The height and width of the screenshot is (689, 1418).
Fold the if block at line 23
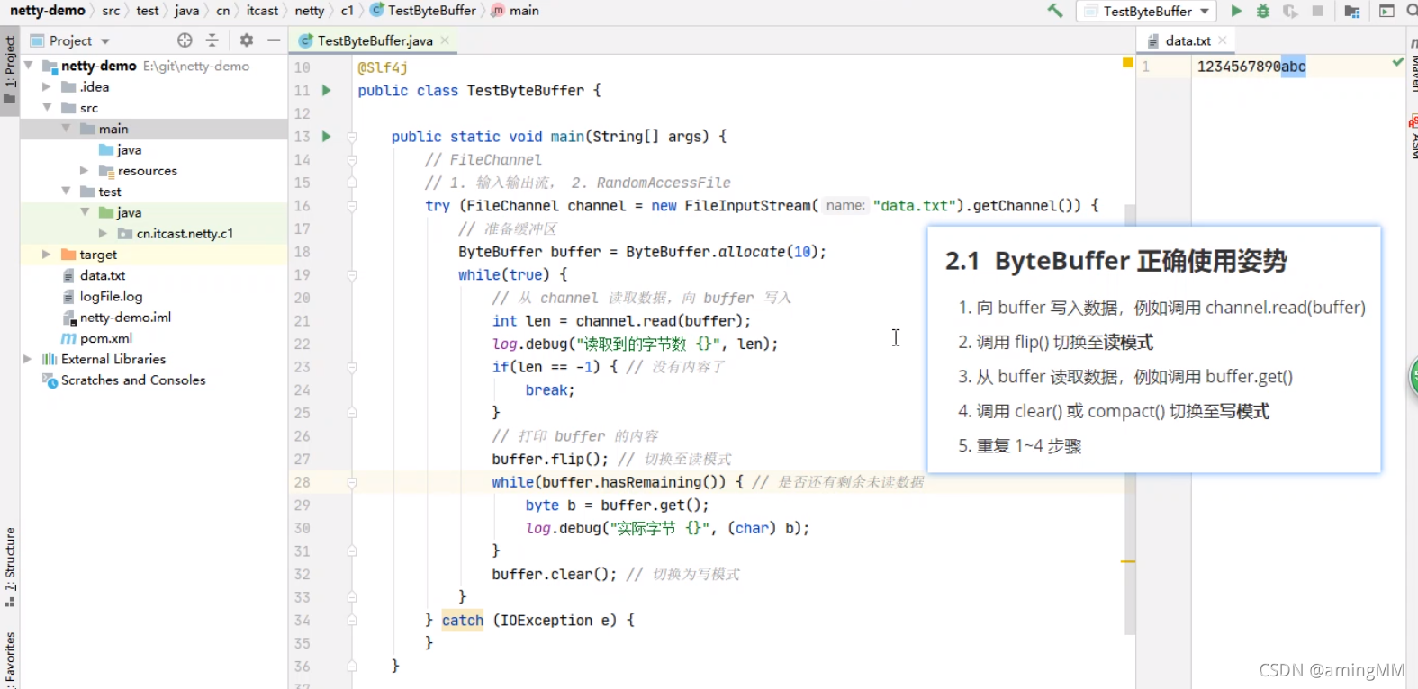pos(352,367)
